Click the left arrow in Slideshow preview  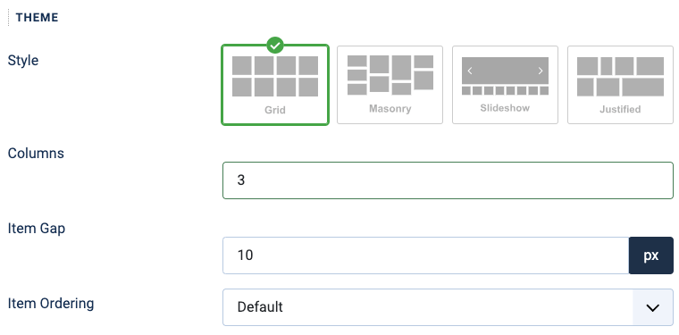(x=470, y=71)
